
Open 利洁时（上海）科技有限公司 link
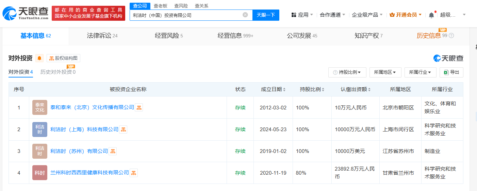click(84, 129)
